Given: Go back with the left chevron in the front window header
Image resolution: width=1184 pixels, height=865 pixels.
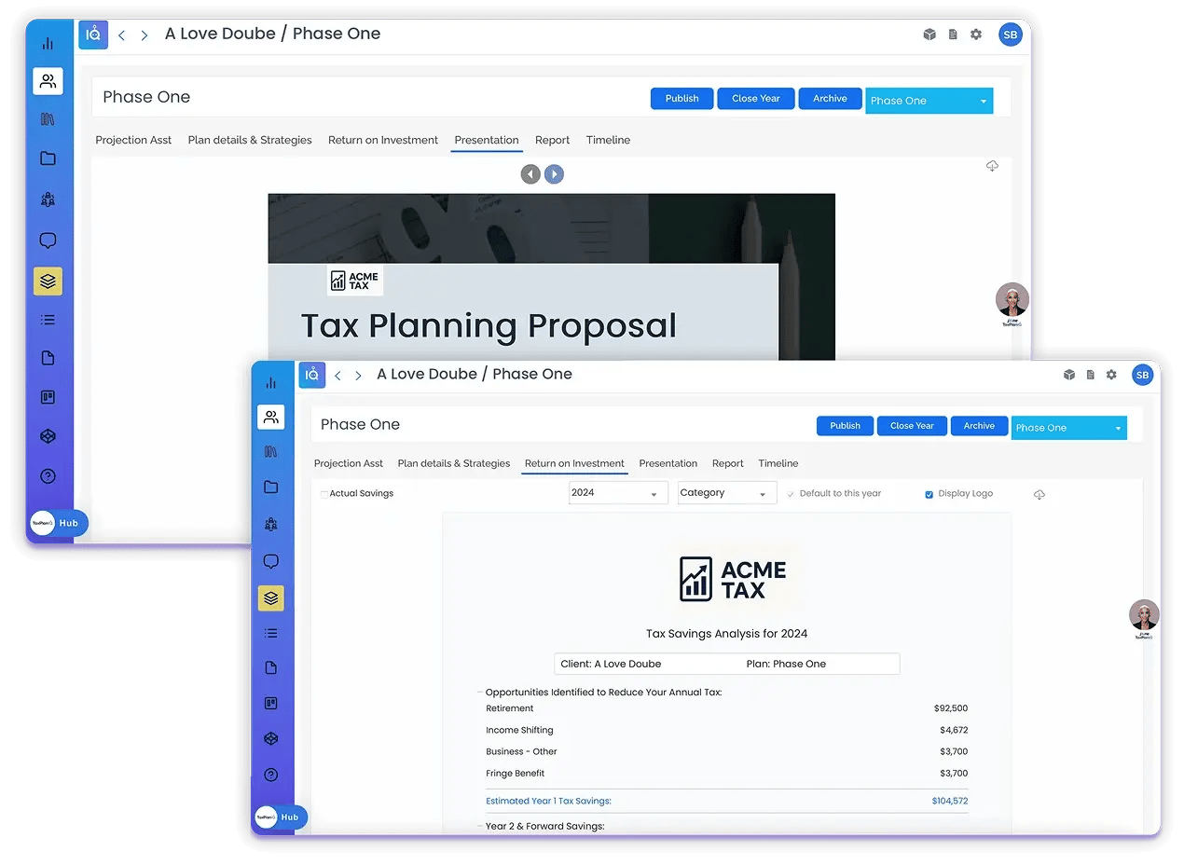Looking at the screenshot, I should click(337, 376).
